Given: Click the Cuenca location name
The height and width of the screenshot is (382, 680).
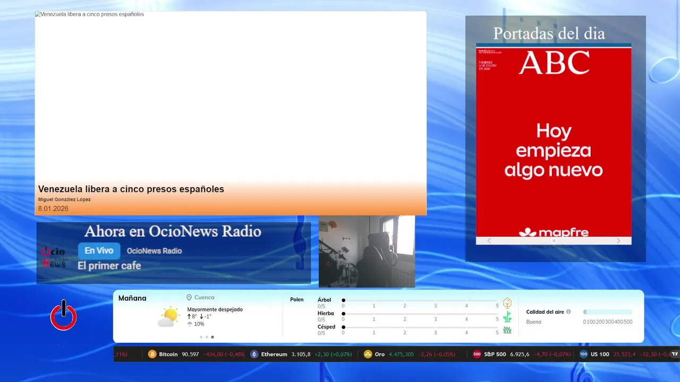Looking at the screenshot, I should pyautogui.click(x=205, y=298).
